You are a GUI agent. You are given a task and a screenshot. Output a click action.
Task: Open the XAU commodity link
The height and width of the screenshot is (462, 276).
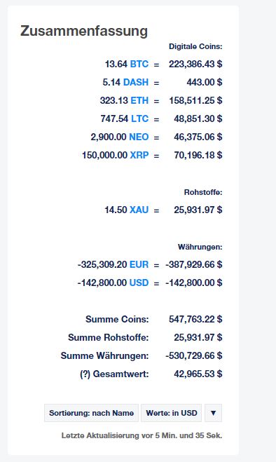pyautogui.click(x=139, y=210)
